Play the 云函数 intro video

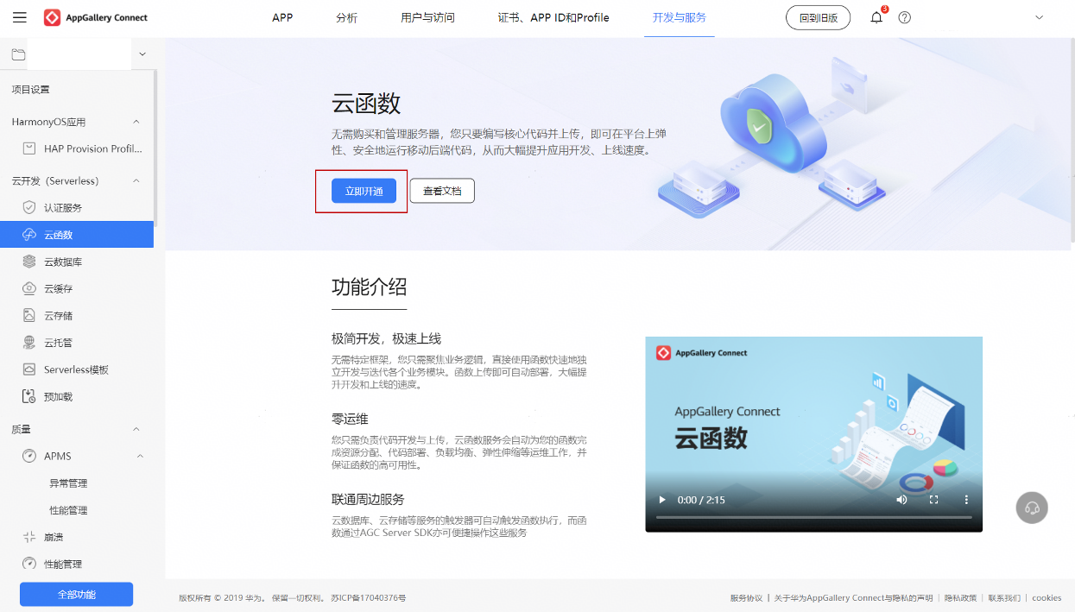662,500
